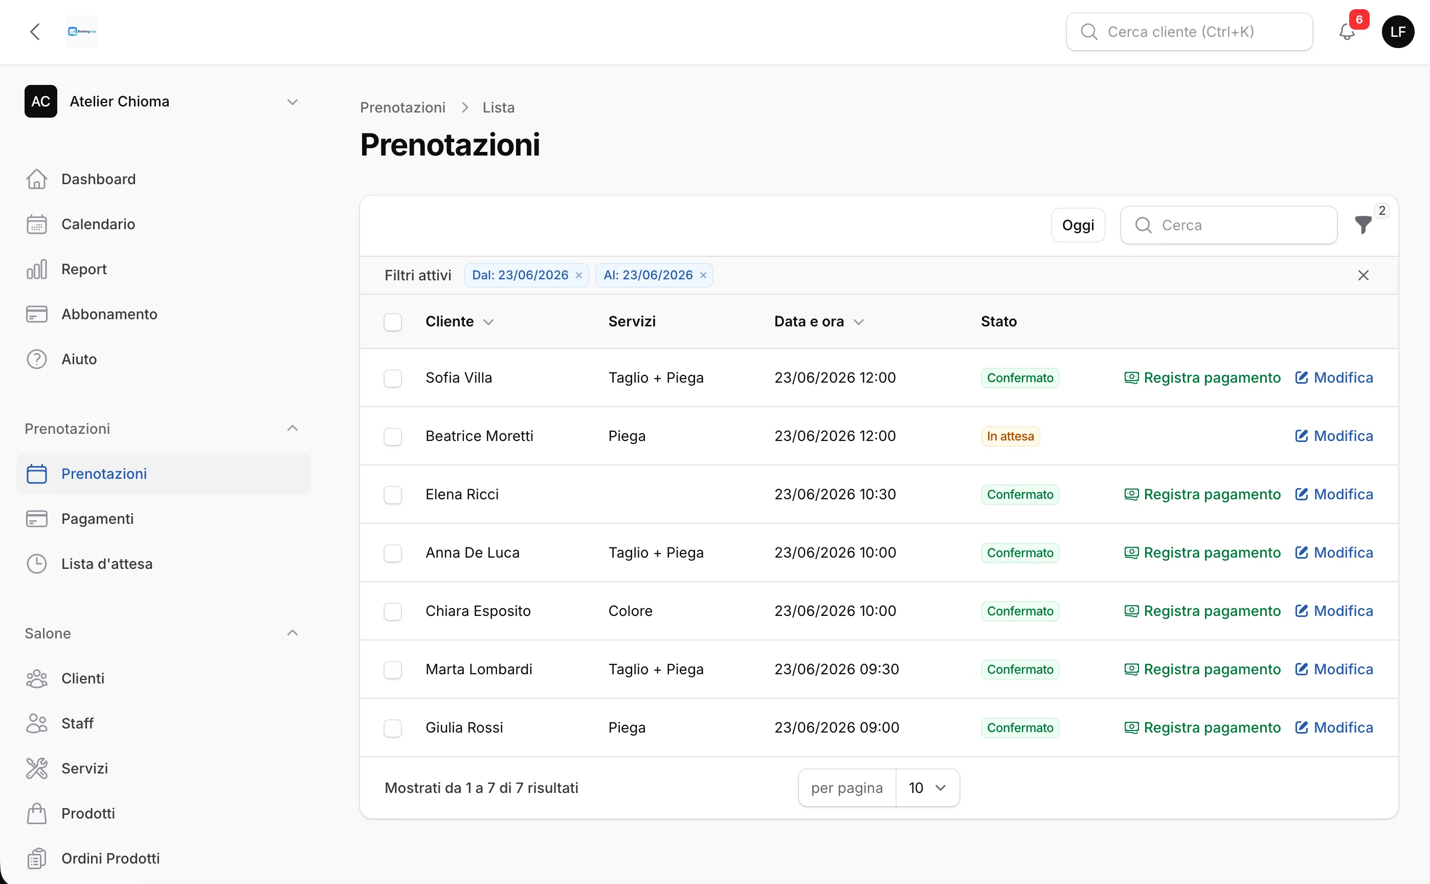Click the back arrow icon
1430x884 pixels.
point(35,32)
